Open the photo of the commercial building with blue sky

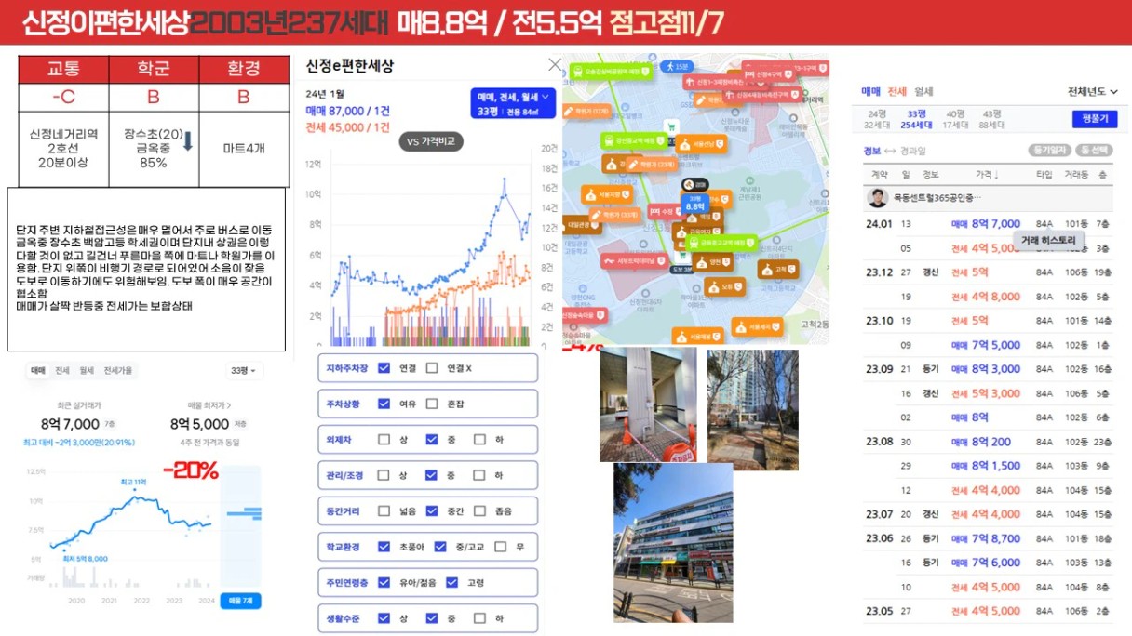(x=673, y=543)
